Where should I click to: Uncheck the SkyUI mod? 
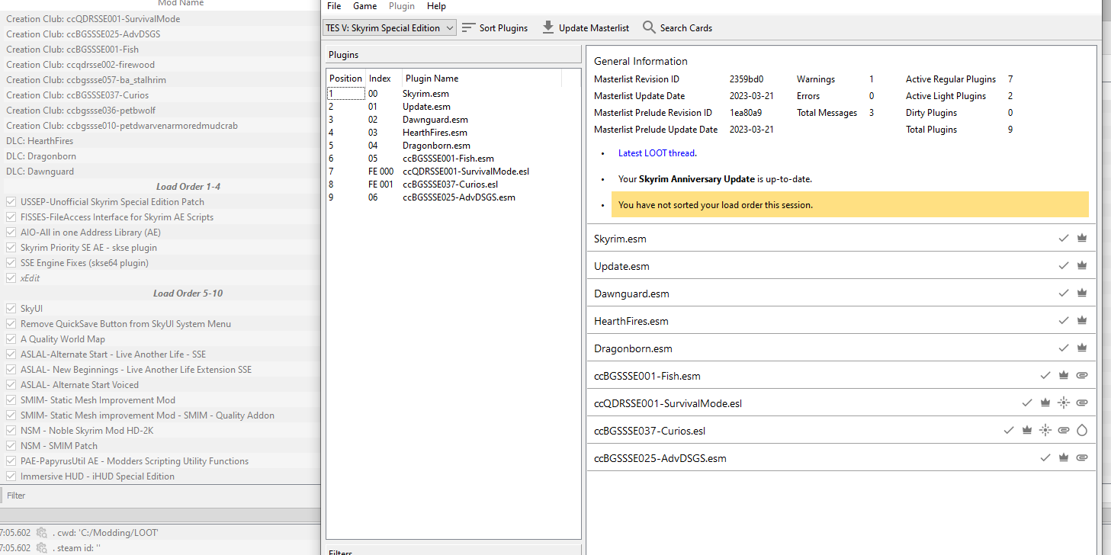pyautogui.click(x=11, y=308)
